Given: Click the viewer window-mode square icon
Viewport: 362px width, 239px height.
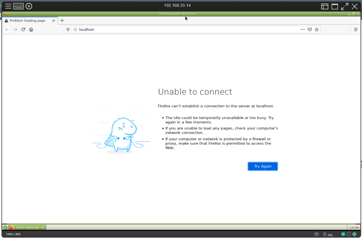Looking at the screenshot, I should click(x=335, y=7).
